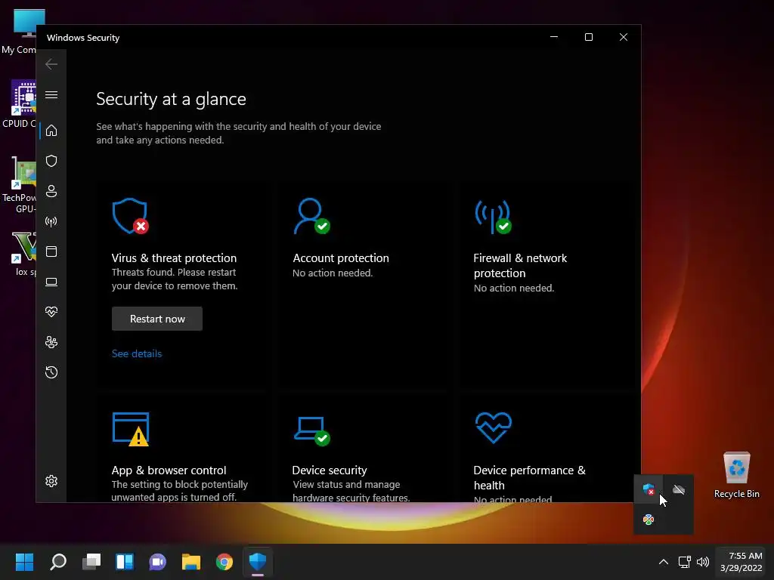Open Virus & threat protection heading
Image resolution: width=774 pixels, height=580 pixels.
tap(175, 258)
